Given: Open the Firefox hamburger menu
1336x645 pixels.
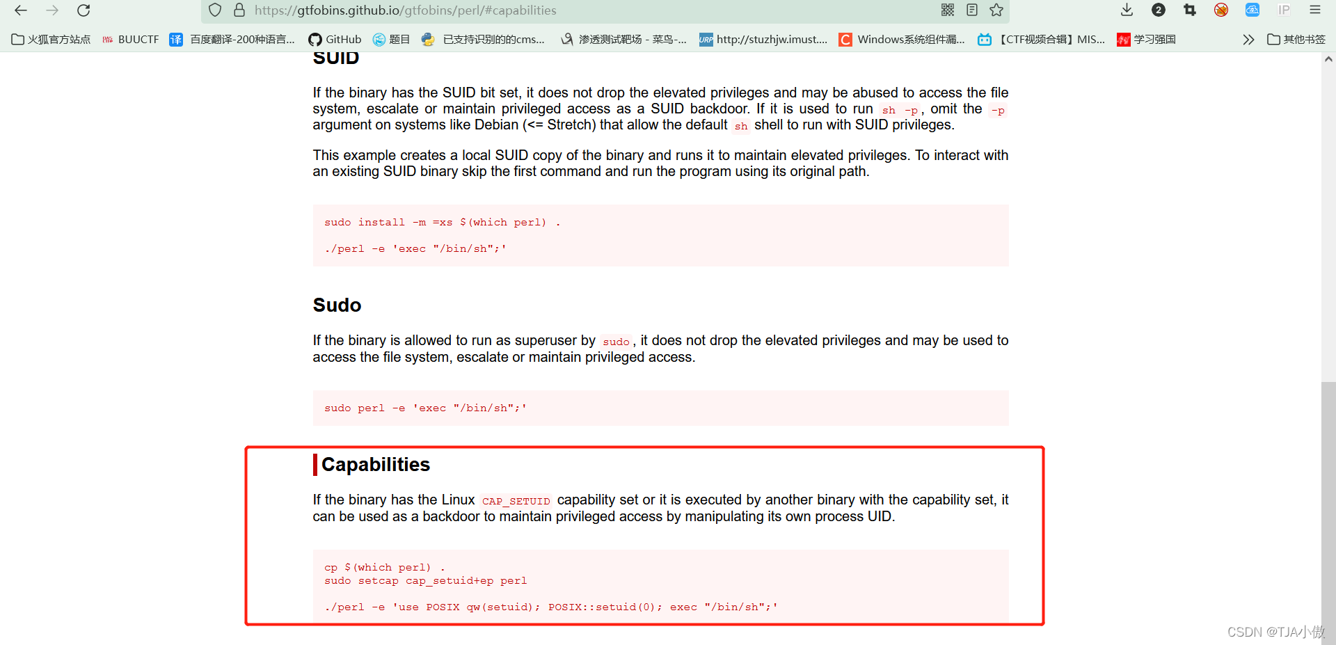Looking at the screenshot, I should click(x=1315, y=10).
